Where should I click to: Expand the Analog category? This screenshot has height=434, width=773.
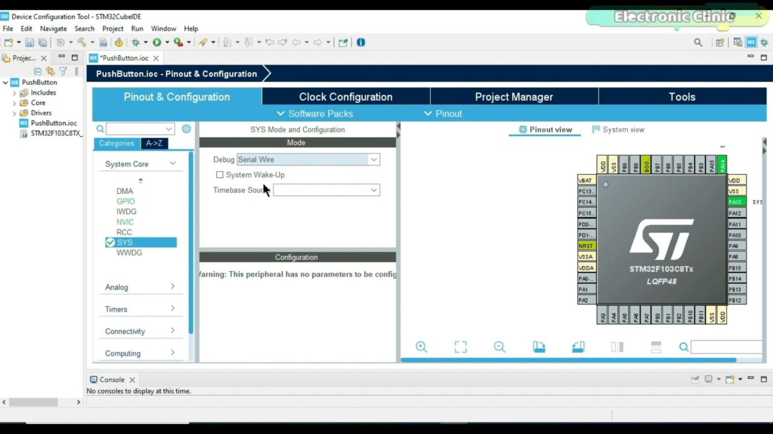(x=173, y=287)
